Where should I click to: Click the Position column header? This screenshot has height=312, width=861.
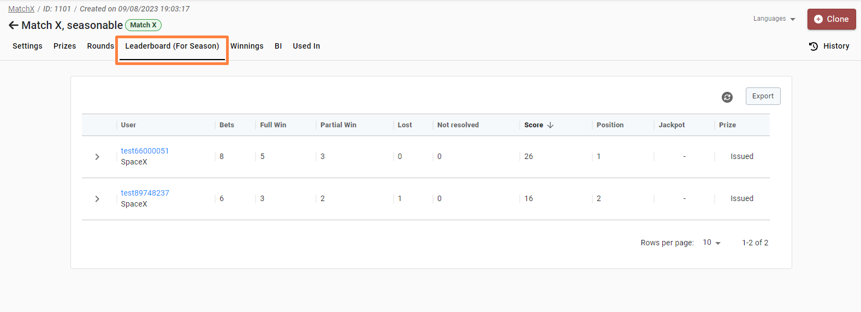(x=610, y=125)
